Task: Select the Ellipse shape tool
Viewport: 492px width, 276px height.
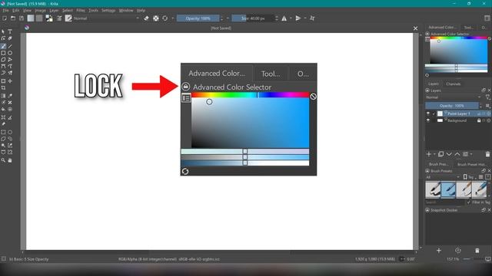Action: point(10,53)
